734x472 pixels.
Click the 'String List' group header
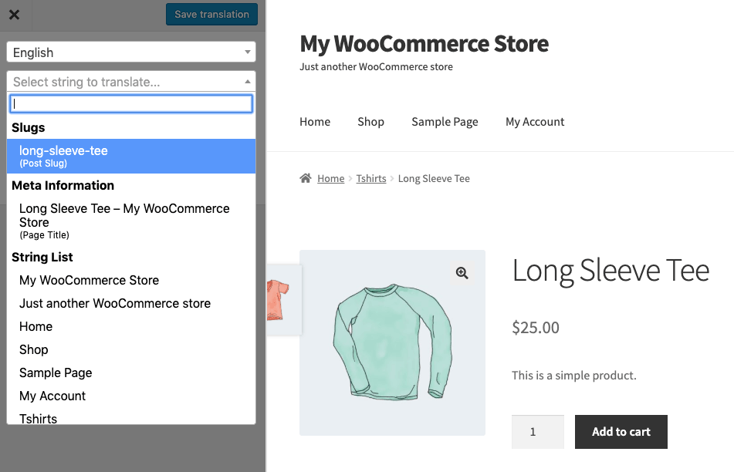coord(42,257)
